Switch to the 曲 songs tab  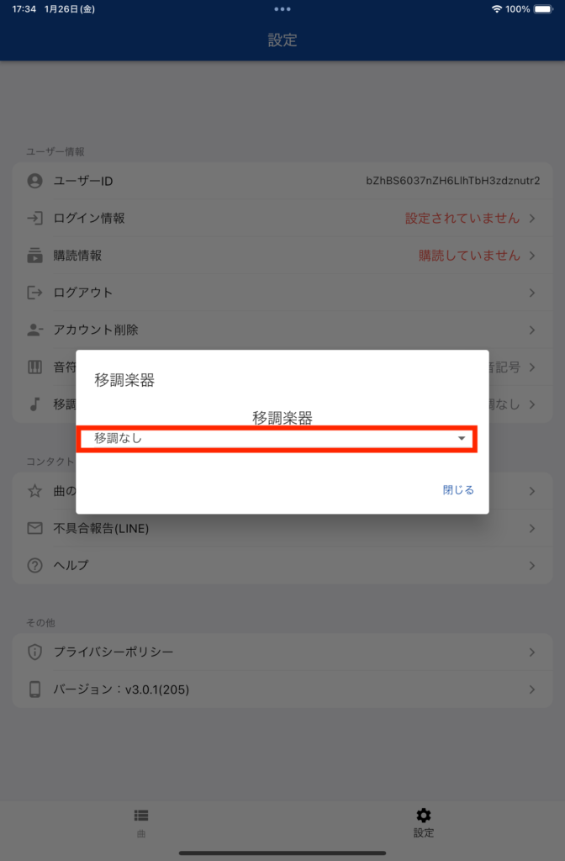(141, 822)
